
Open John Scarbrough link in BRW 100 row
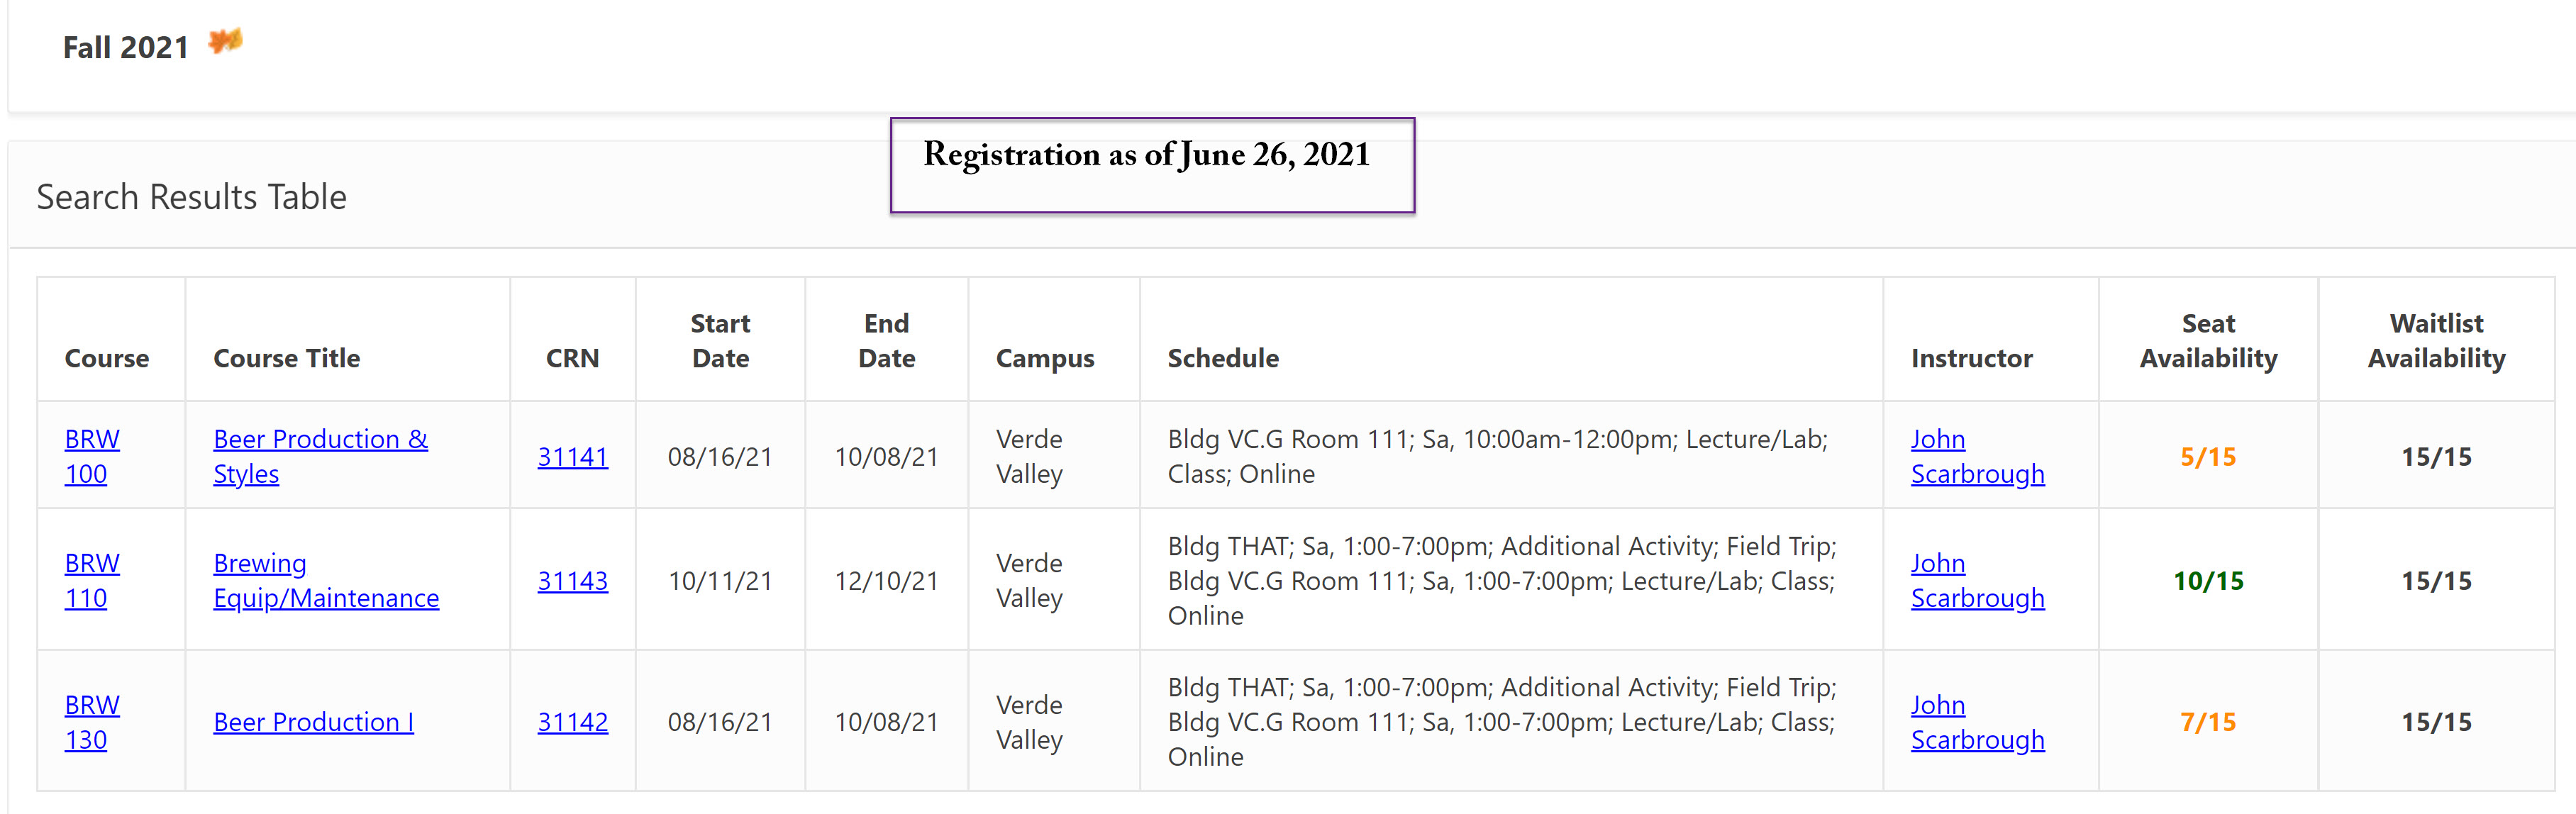(x=1977, y=456)
